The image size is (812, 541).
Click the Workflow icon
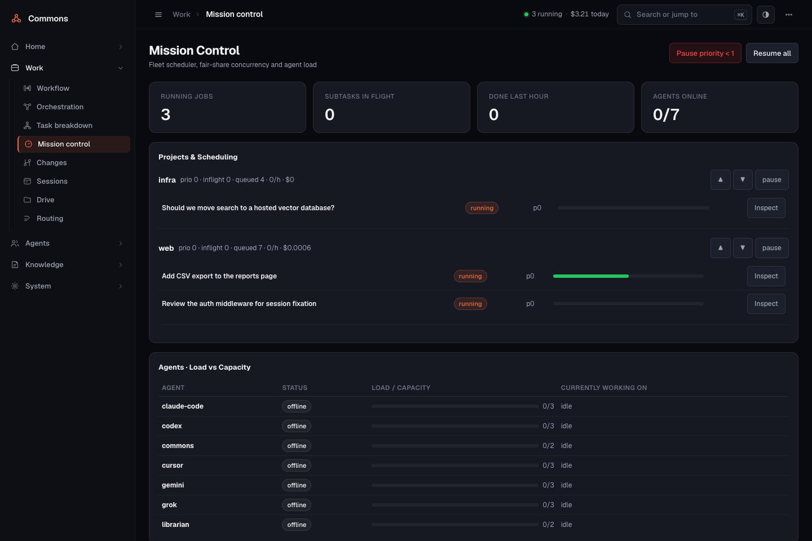click(27, 88)
